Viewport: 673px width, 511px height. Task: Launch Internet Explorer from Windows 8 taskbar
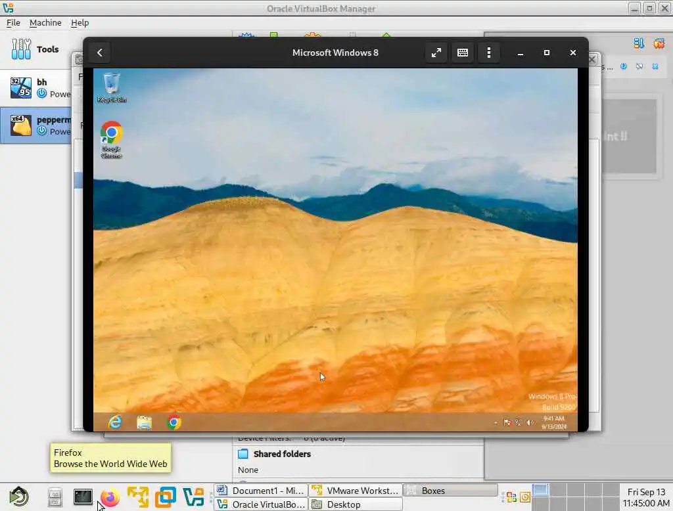tap(115, 422)
